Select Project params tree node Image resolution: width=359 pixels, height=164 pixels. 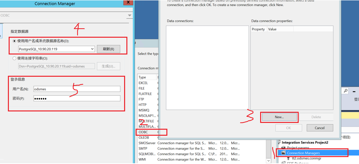tap(298, 148)
